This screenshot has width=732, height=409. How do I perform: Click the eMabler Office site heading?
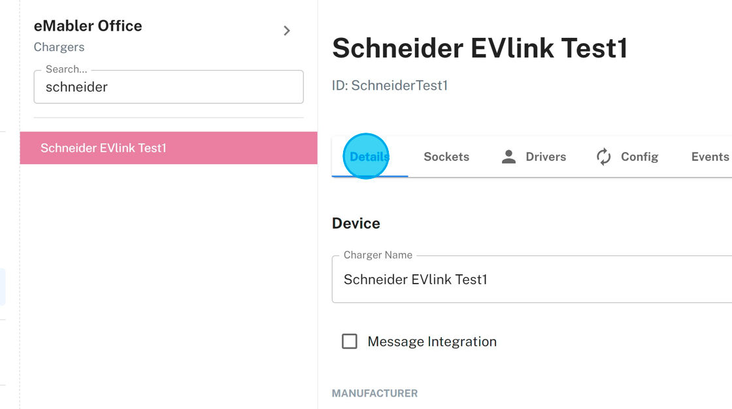pos(88,26)
